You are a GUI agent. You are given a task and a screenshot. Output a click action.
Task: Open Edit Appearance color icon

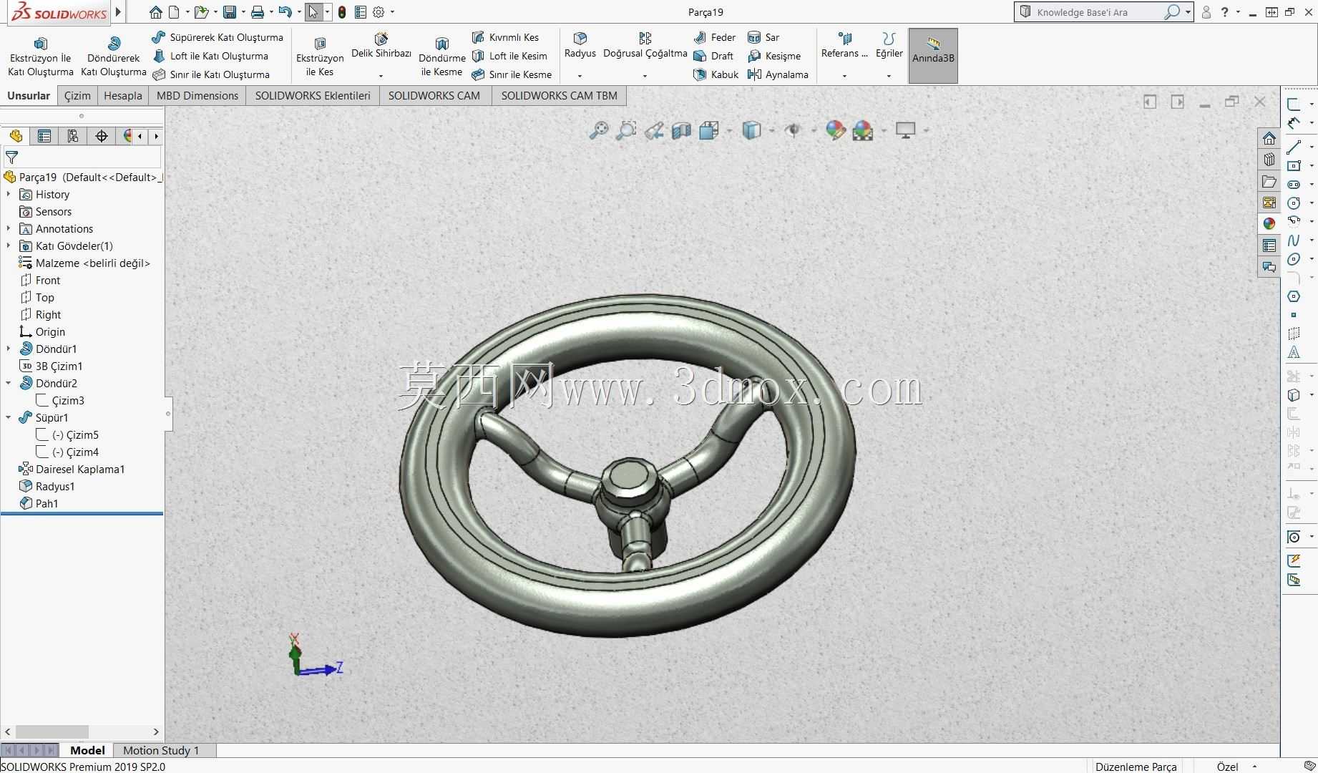pyautogui.click(x=835, y=130)
